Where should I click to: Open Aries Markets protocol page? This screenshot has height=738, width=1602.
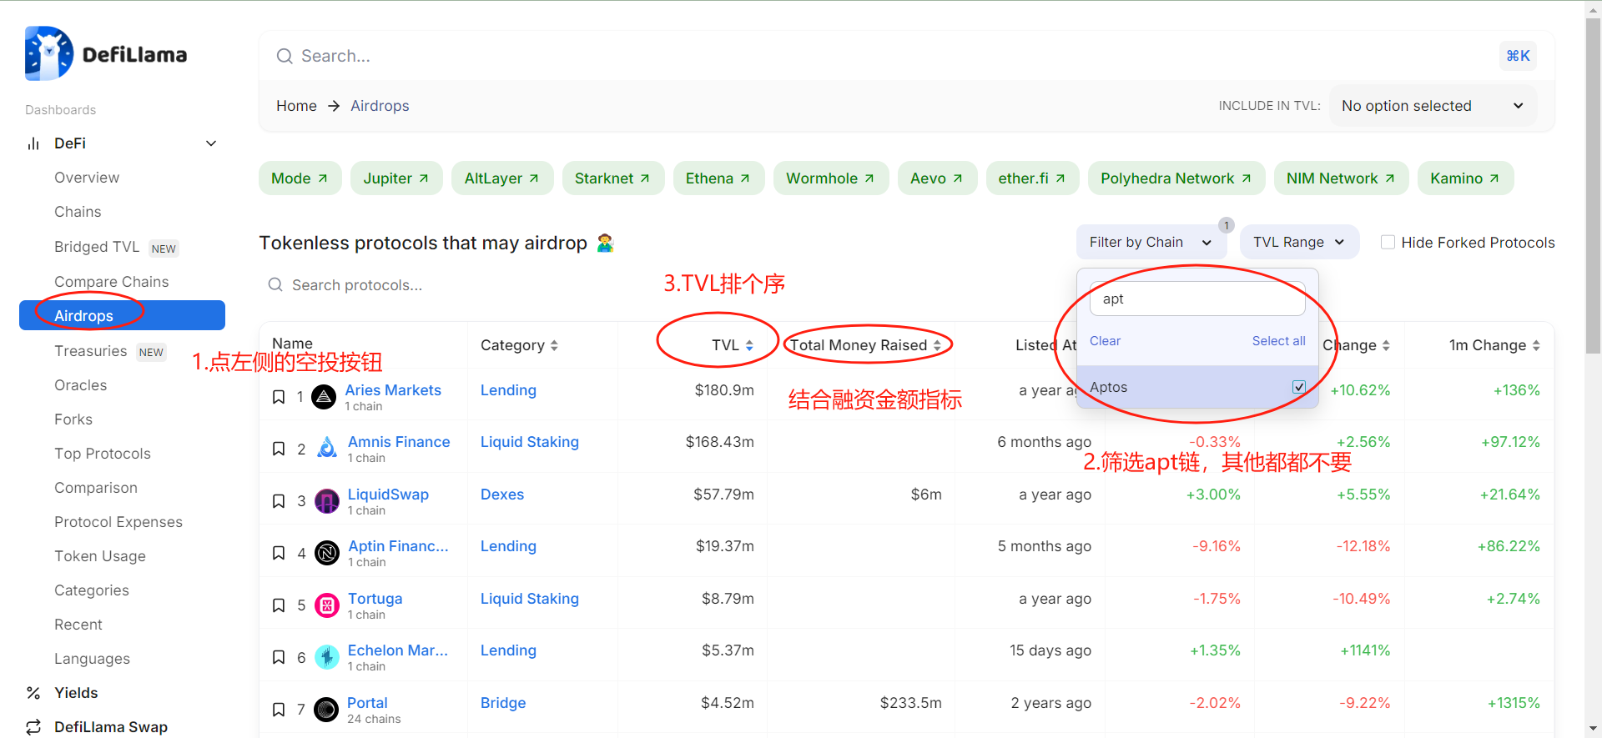tap(393, 390)
